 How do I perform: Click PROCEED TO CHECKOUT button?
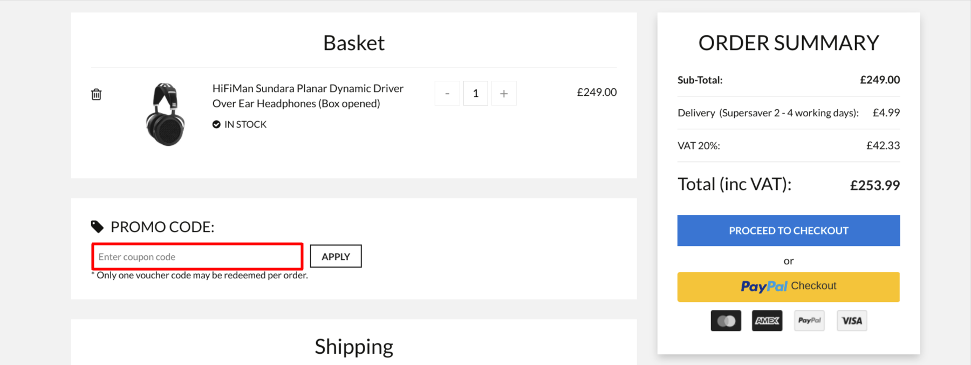pos(789,230)
